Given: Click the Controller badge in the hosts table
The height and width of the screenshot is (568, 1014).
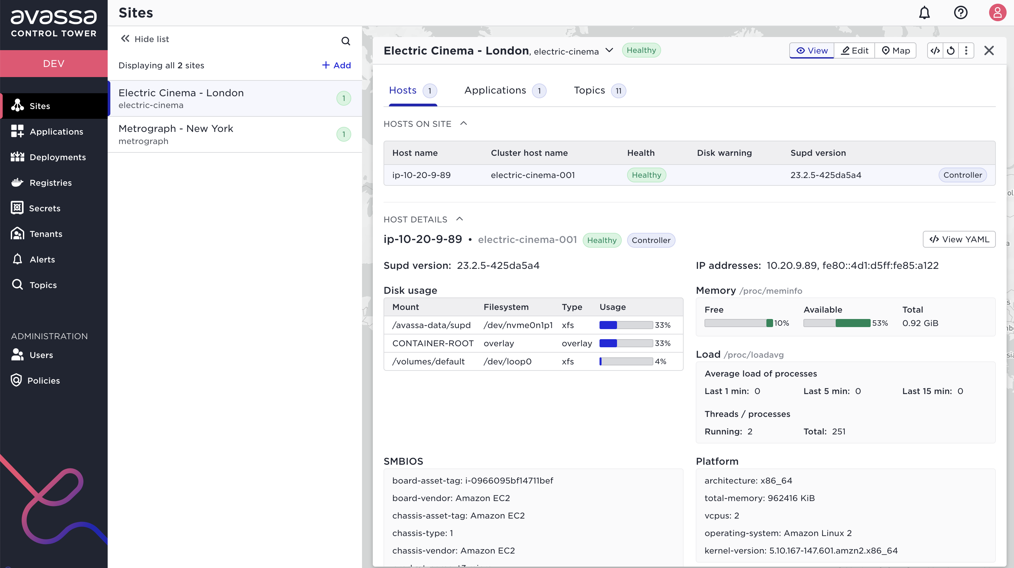Looking at the screenshot, I should tap(963, 175).
